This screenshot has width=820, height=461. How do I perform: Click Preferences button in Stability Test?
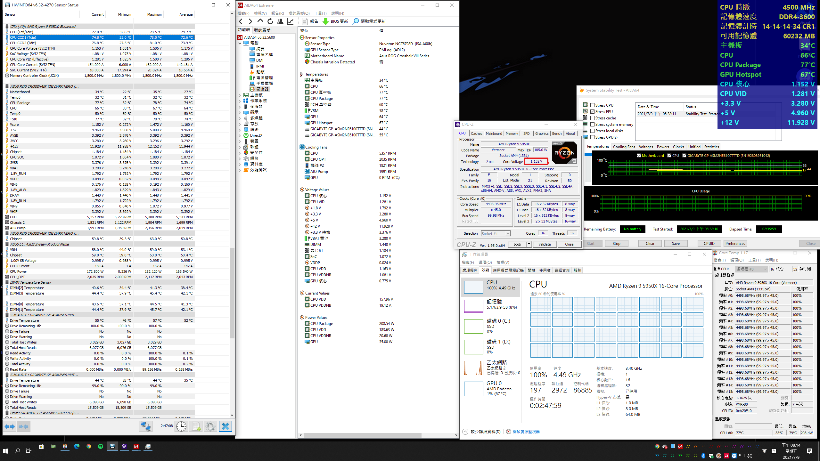point(735,244)
